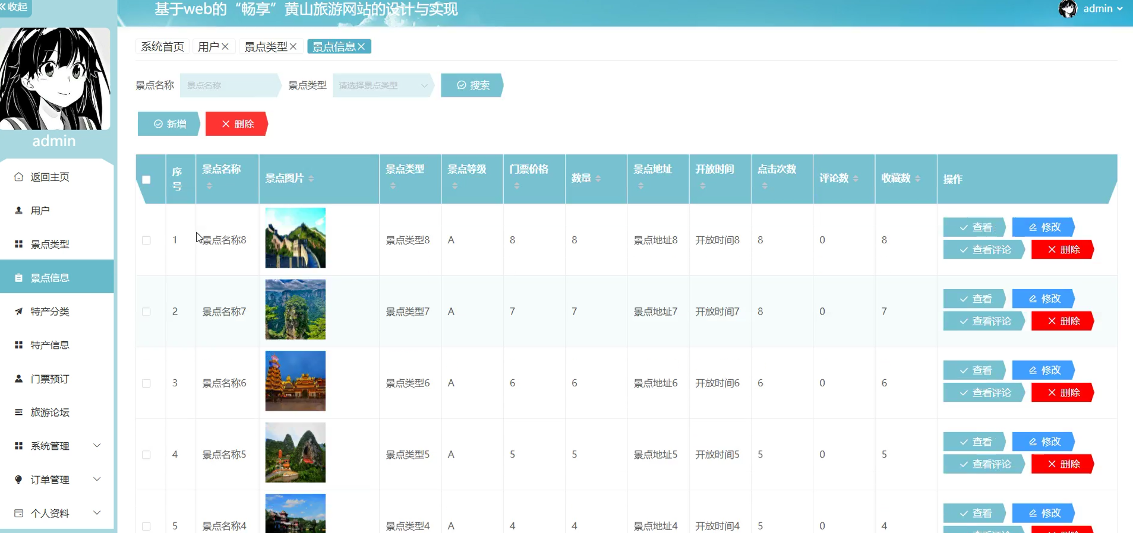1133x533 pixels.
Task: Open the 景点类型 filter dropdown
Action: 383,85
